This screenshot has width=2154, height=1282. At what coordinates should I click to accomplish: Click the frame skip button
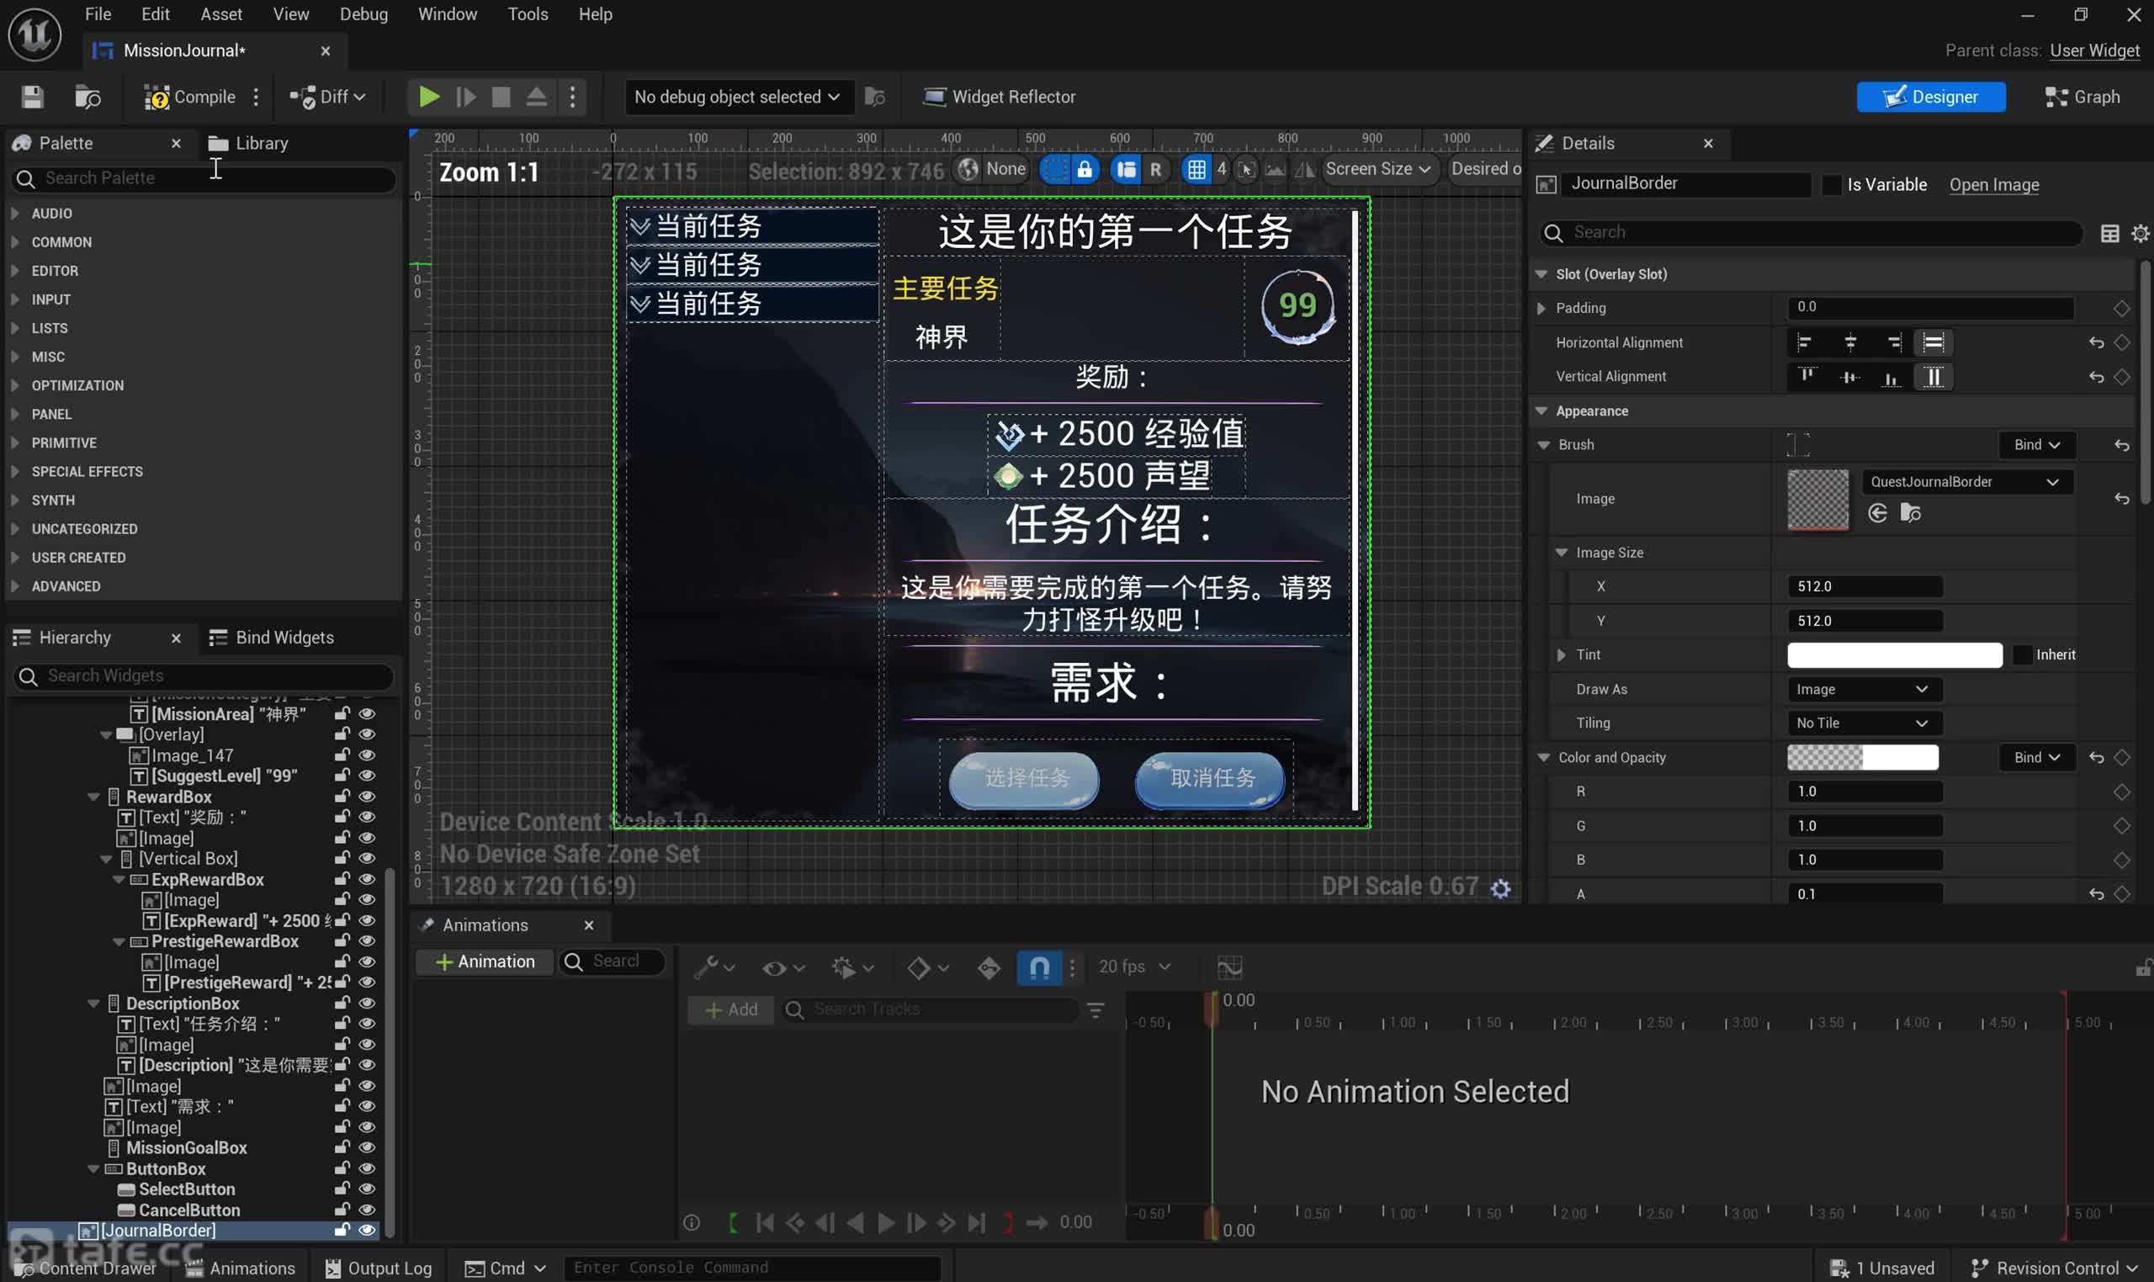[465, 97]
